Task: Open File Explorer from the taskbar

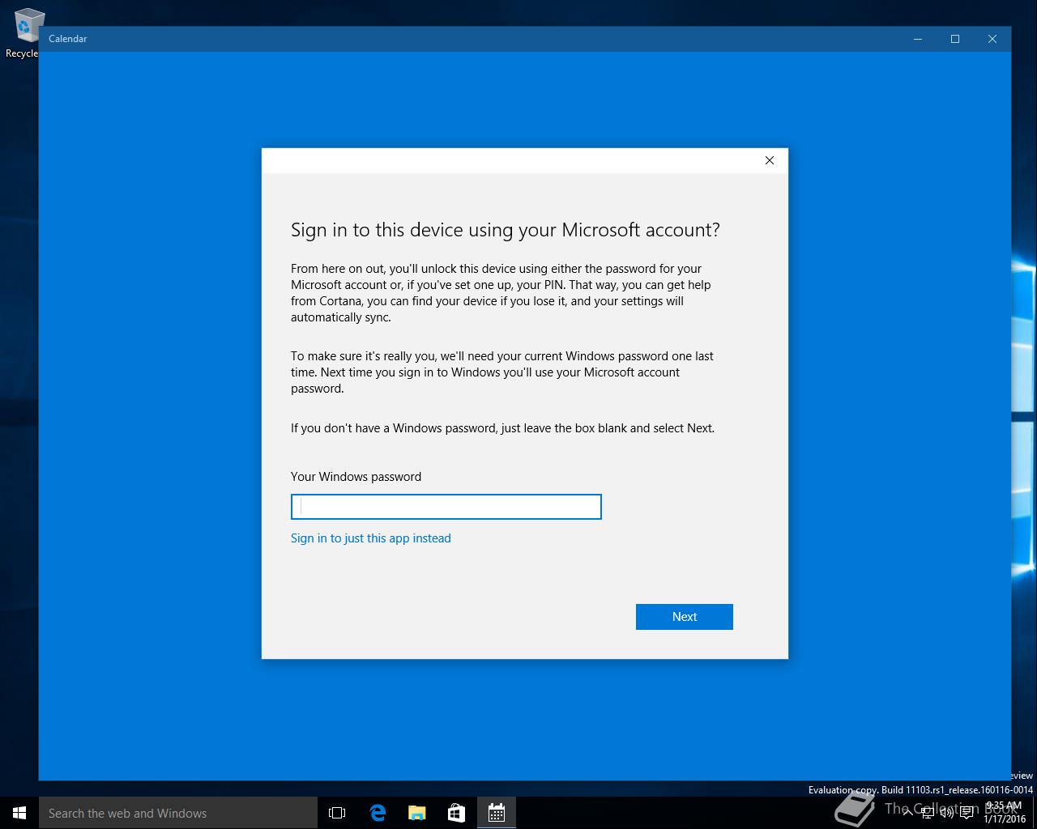Action: tap(417, 813)
